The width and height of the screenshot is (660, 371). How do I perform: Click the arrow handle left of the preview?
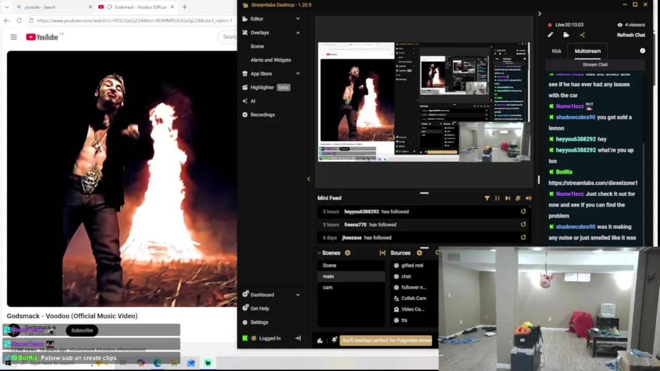[x=309, y=179]
